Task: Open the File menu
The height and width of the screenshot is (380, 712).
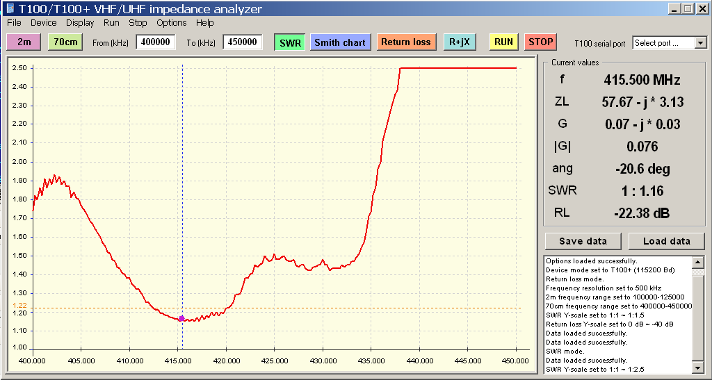Action: (14, 22)
